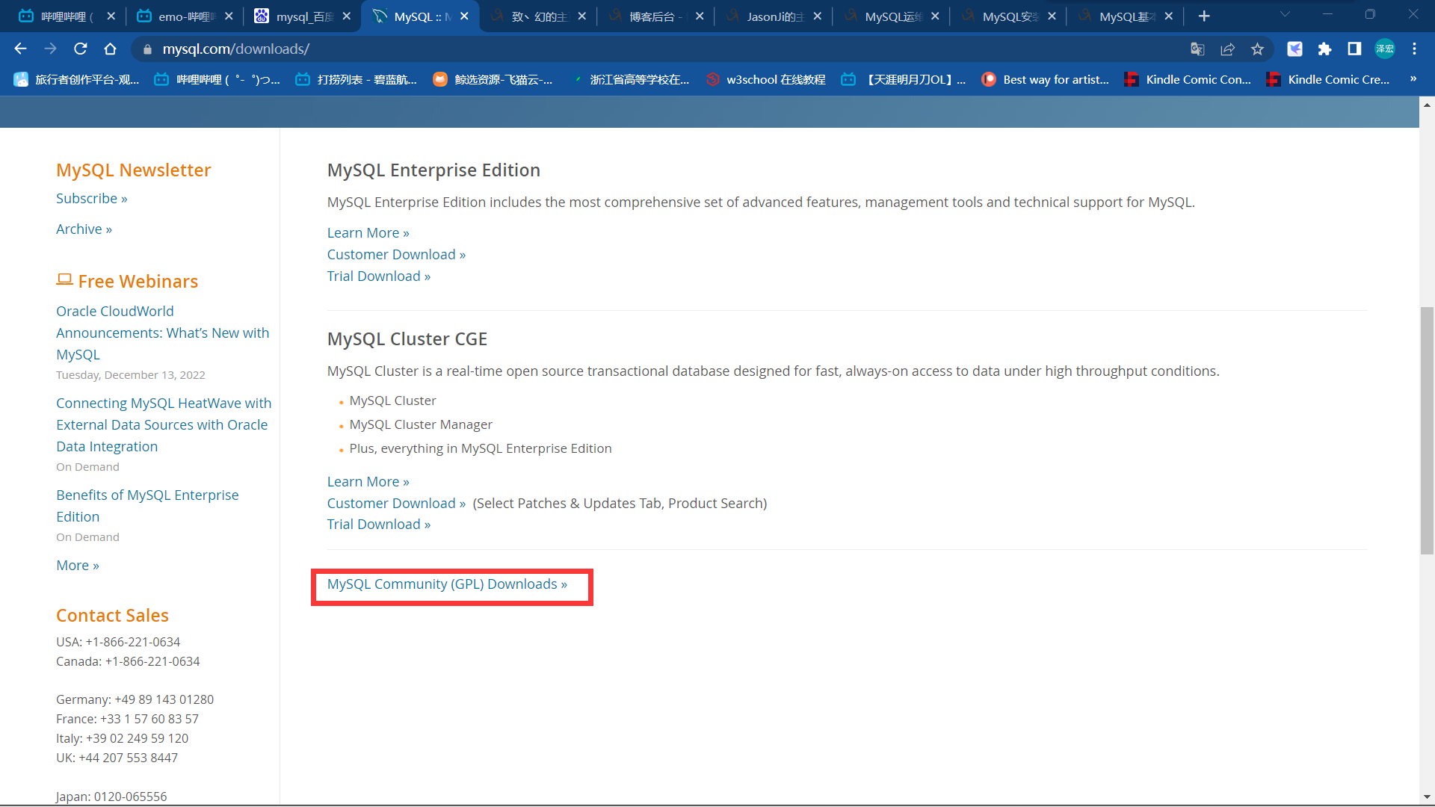Focus the address bar URL

[236, 49]
